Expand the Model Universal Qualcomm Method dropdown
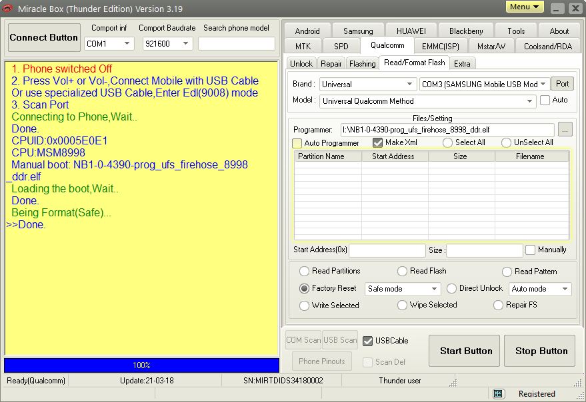Viewport: 586px width, 402px height. tap(427, 101)
